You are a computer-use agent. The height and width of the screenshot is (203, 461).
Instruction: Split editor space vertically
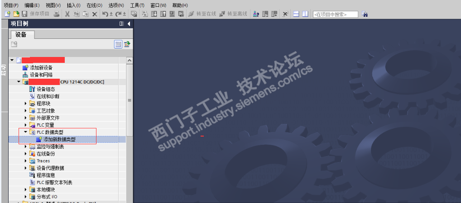pos(305,14)
